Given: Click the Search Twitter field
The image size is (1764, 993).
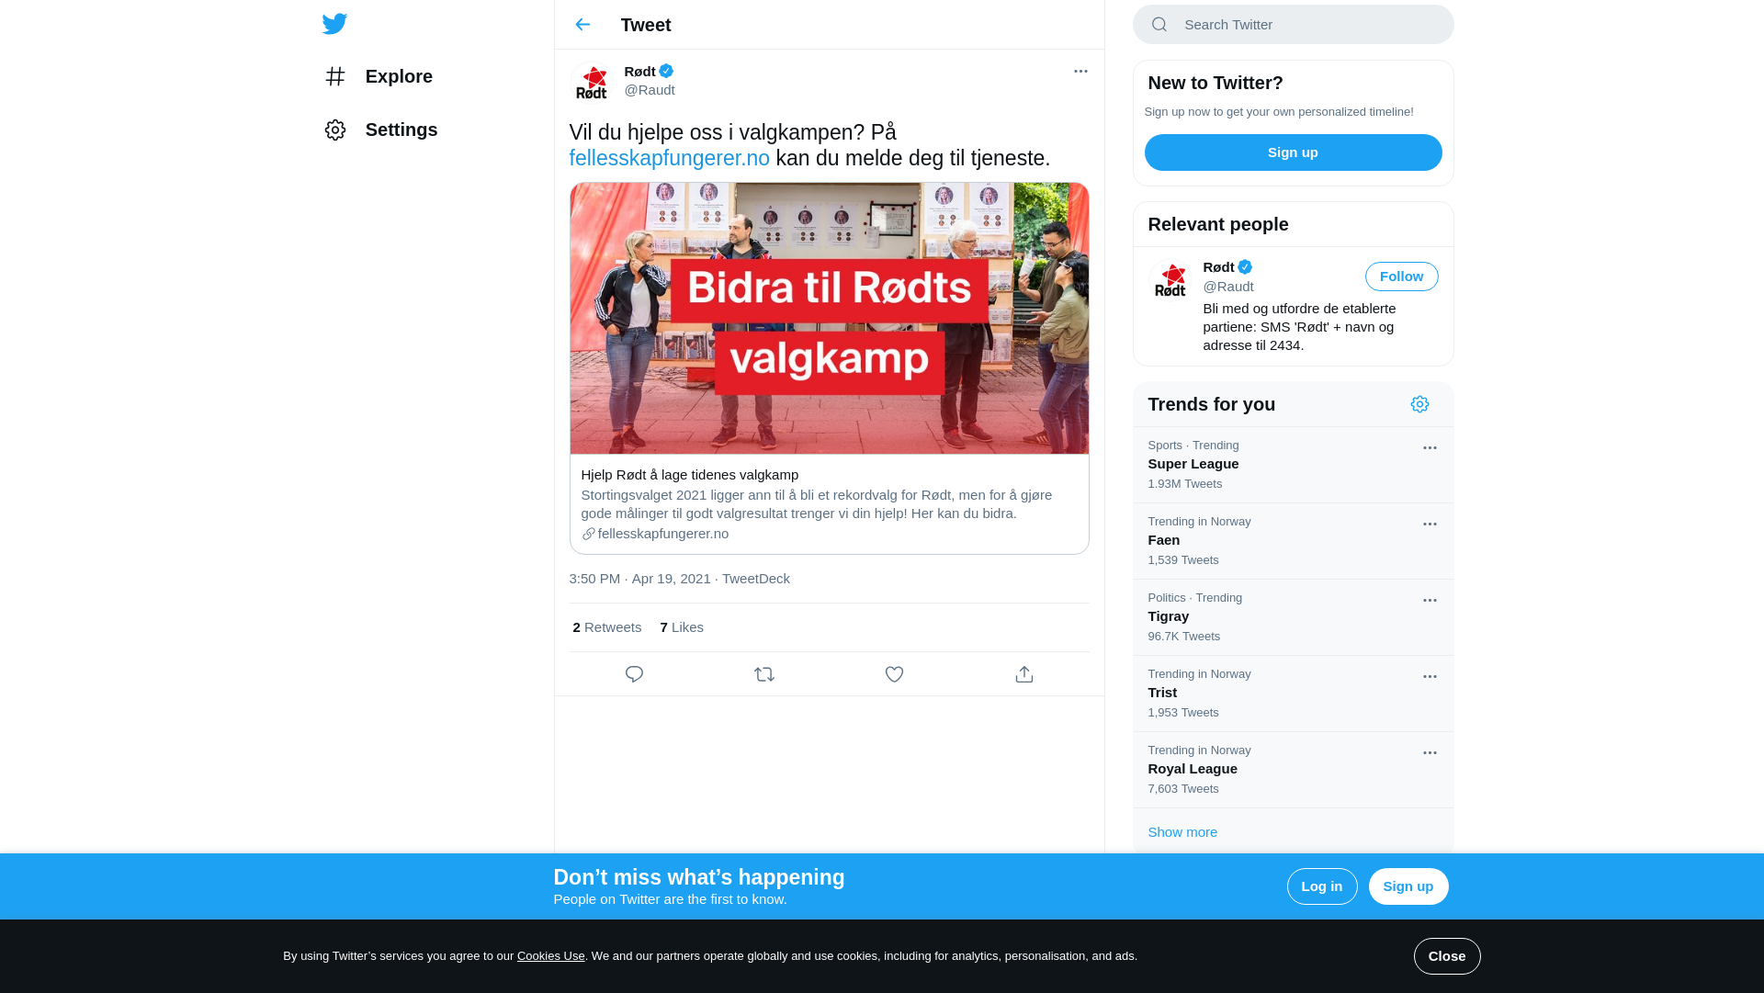Looking at the screenshot, I should point(1293,25).
